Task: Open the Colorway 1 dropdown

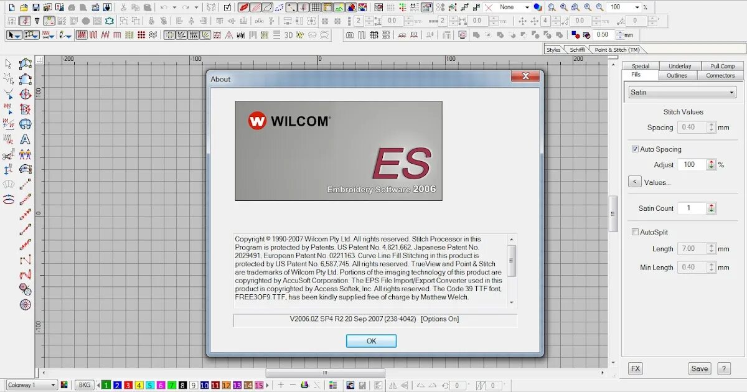Action: pyautogui.click(x=31, y=385)
